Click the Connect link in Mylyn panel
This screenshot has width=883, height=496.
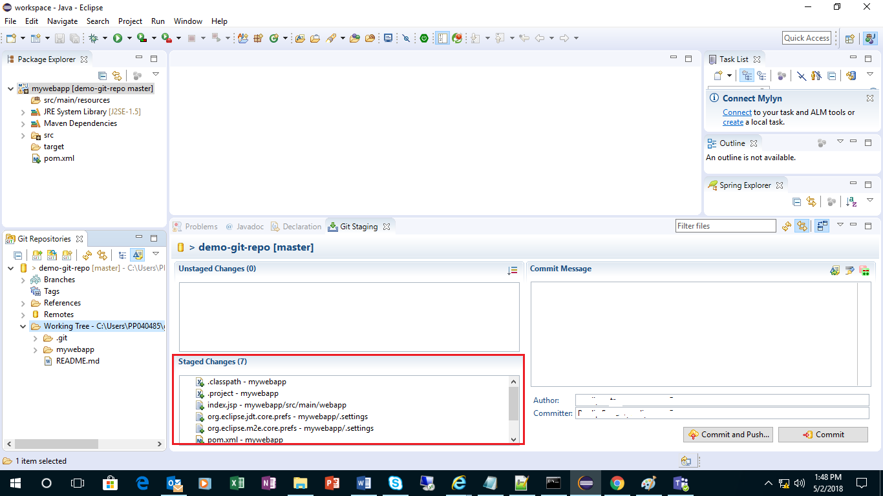pos(737,112)
